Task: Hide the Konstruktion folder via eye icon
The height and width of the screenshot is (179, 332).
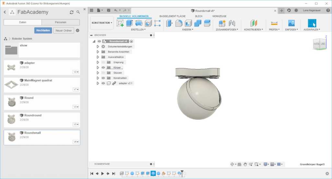Action: [x=103, y=78]
